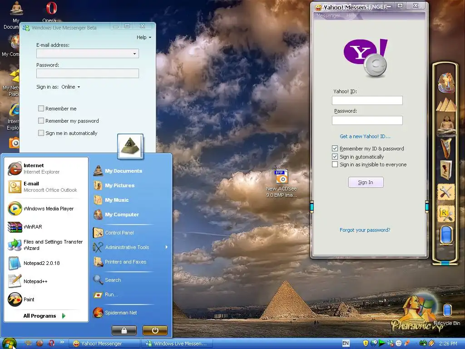Expand quick launch overflow chevron

click(62, 342)
